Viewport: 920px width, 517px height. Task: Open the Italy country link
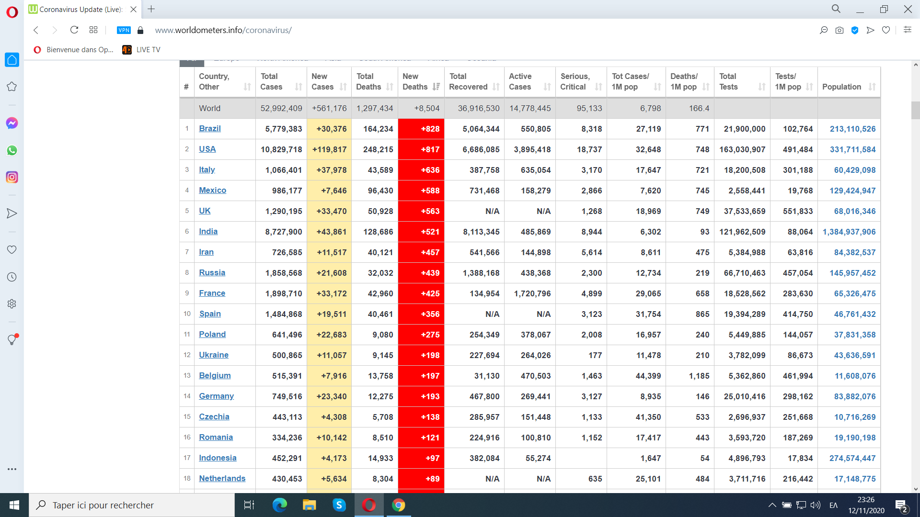(207, 169)
